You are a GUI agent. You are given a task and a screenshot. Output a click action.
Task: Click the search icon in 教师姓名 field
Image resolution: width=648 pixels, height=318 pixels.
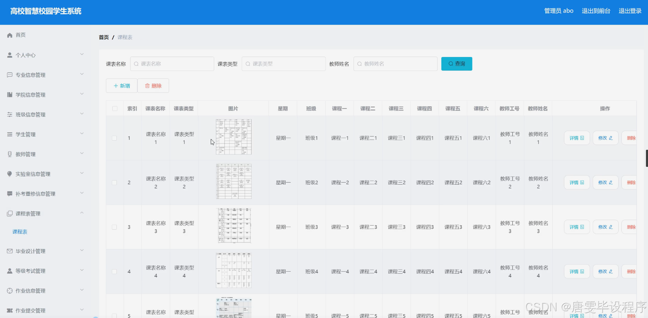pos(359,64)
